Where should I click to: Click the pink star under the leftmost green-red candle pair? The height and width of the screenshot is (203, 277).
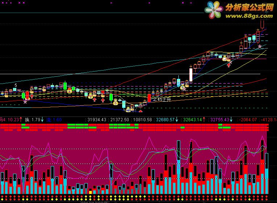(x=25, y=102)
